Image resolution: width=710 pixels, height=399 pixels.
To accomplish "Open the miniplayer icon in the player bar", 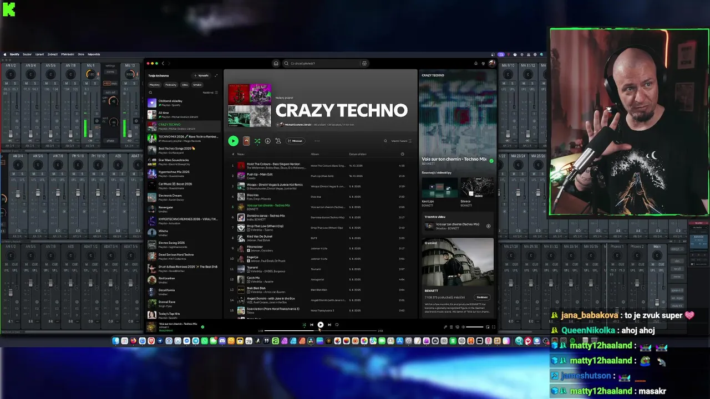I will tap(488, 327).
